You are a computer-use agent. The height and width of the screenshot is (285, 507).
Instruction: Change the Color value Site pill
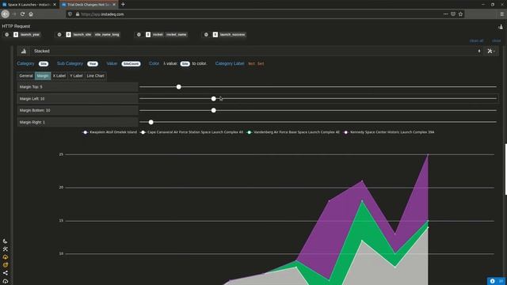tap(185, 64)
